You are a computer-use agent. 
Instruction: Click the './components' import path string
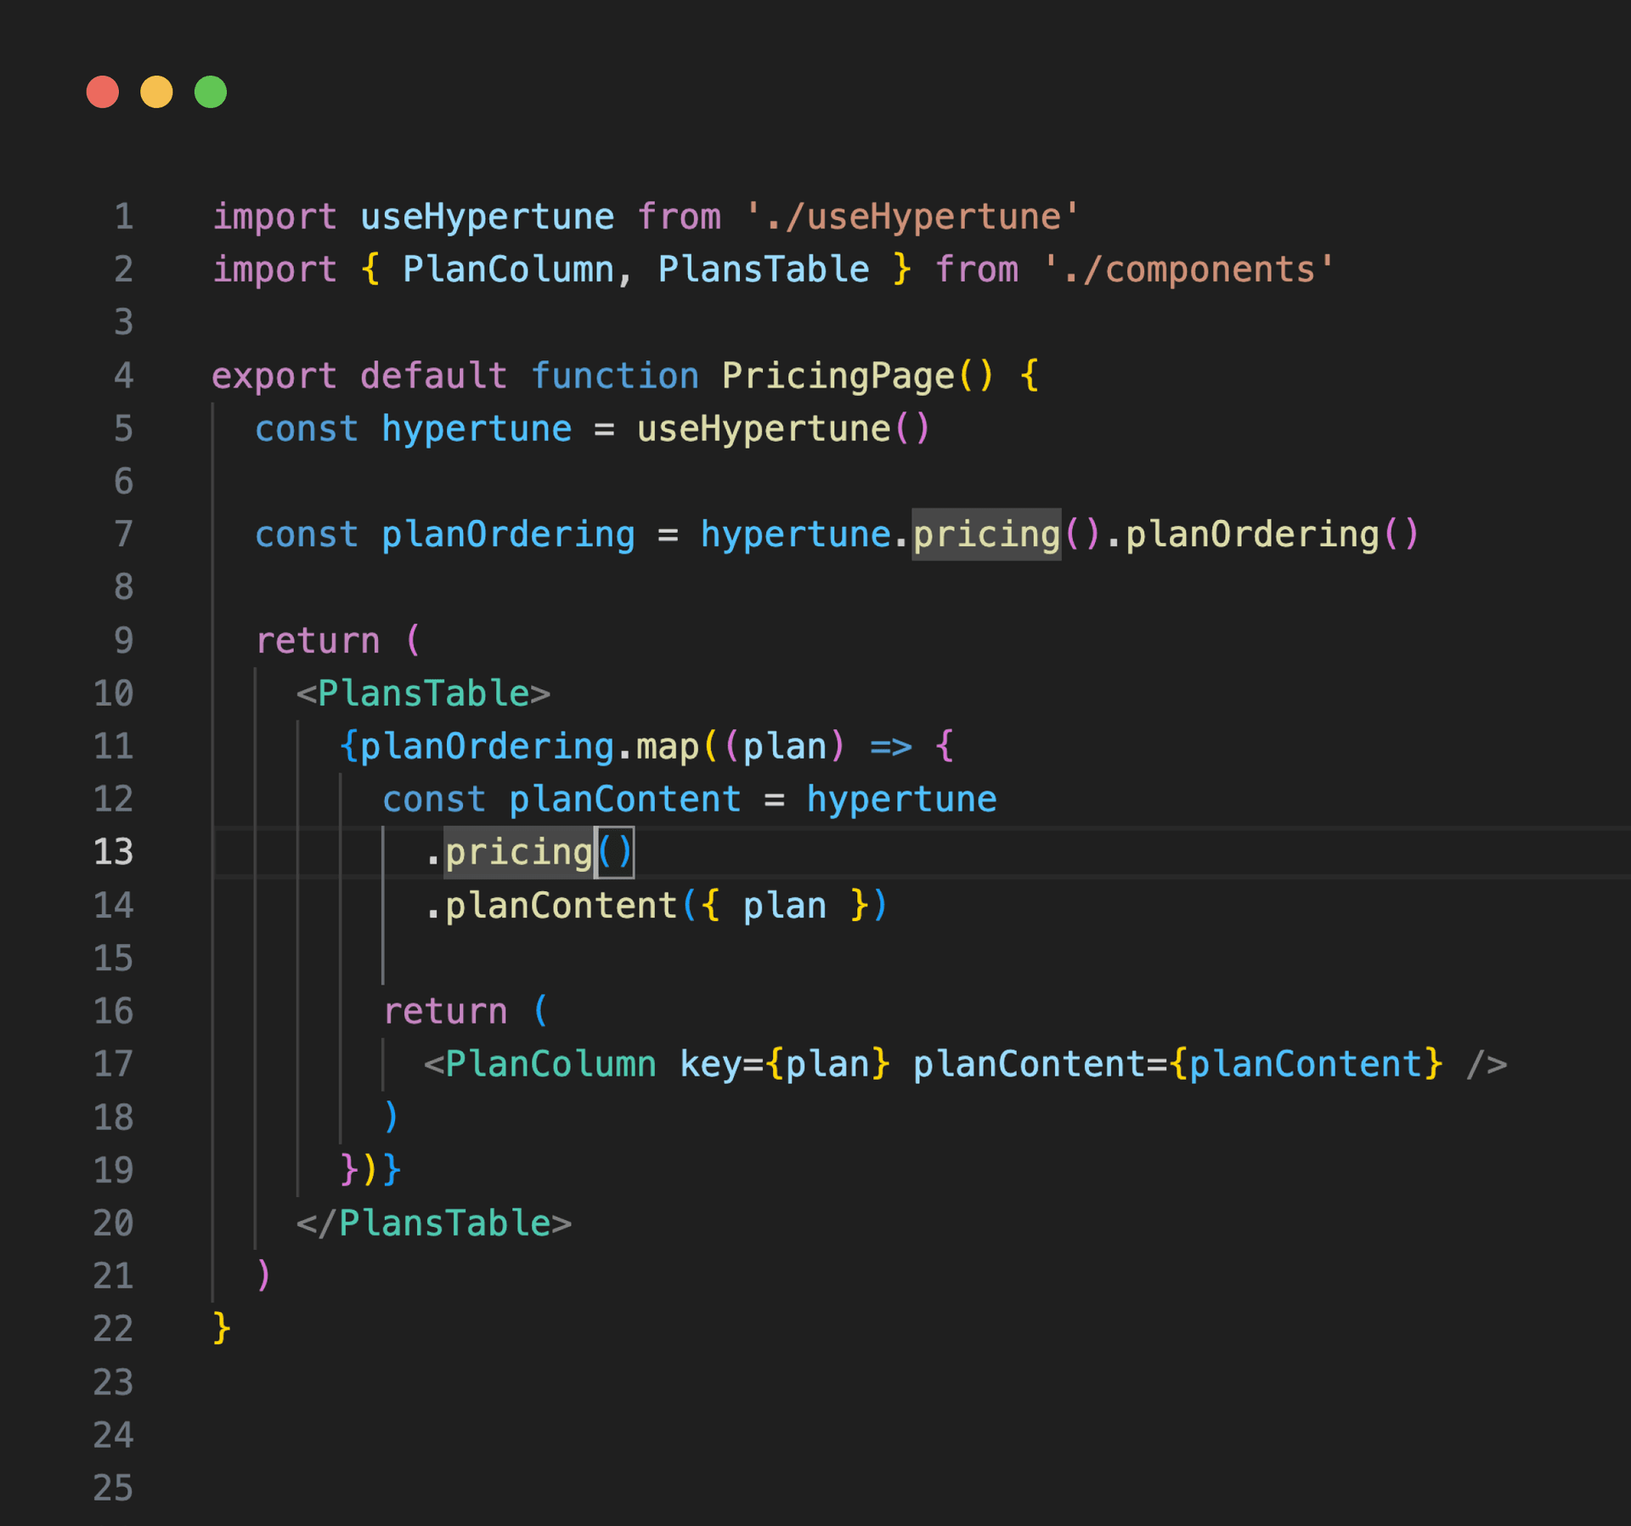coord(1188,269)
